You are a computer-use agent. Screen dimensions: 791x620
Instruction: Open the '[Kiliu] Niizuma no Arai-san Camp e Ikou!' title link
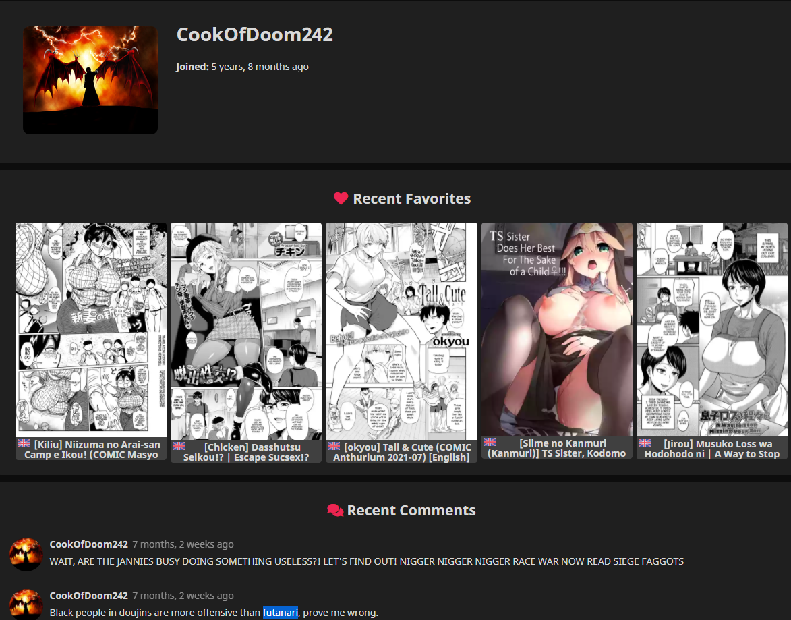point(91,449)
